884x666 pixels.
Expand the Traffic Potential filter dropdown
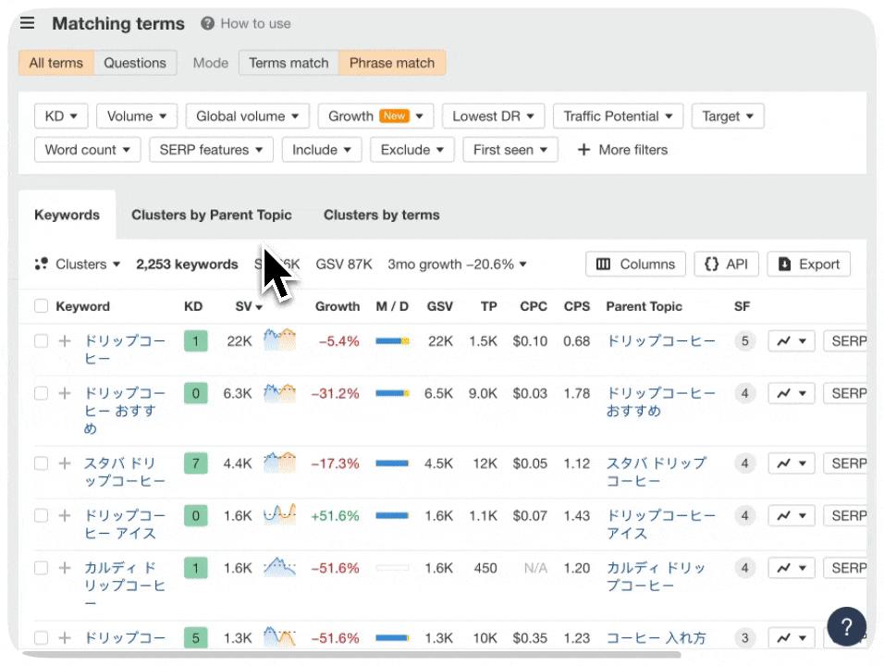pos(618,117)
